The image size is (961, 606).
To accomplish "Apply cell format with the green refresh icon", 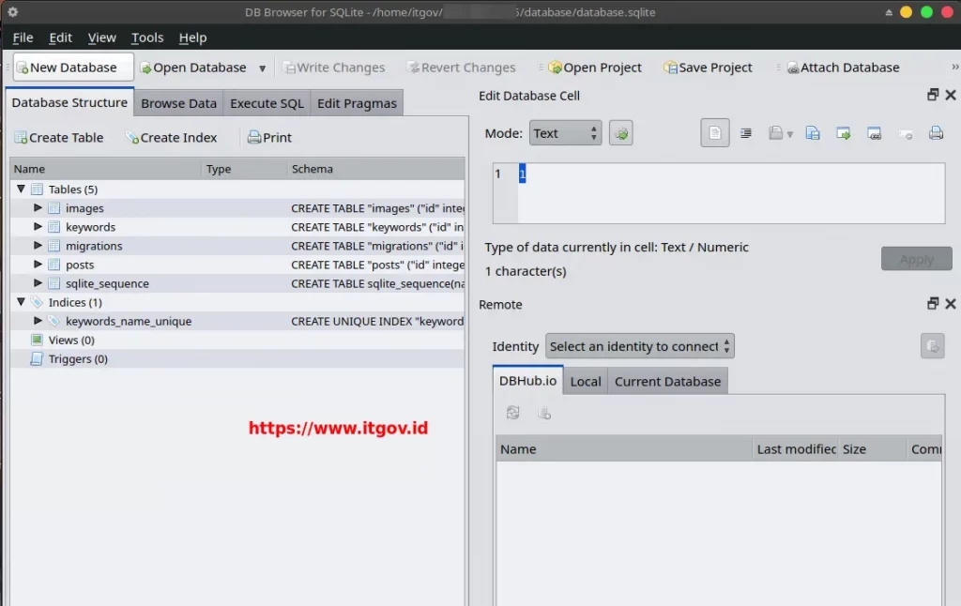I will coord(620,132).
